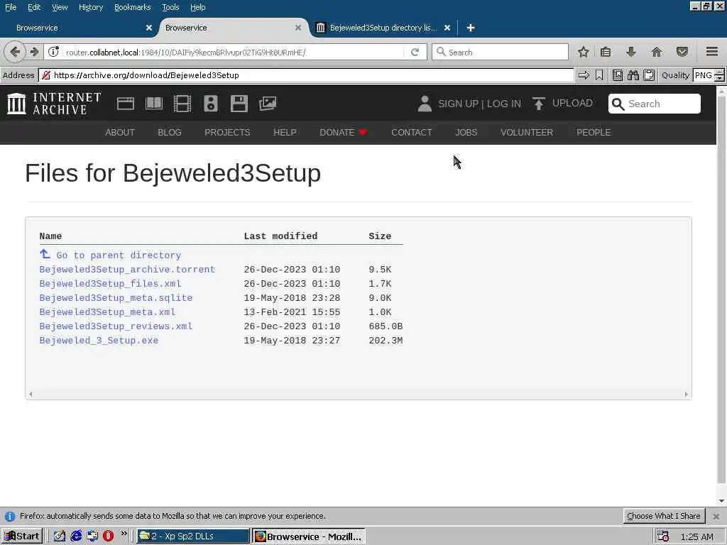
Task: Open Bejeweled3Setup_meta.sqlite link
Action: [x=116, y=298]
